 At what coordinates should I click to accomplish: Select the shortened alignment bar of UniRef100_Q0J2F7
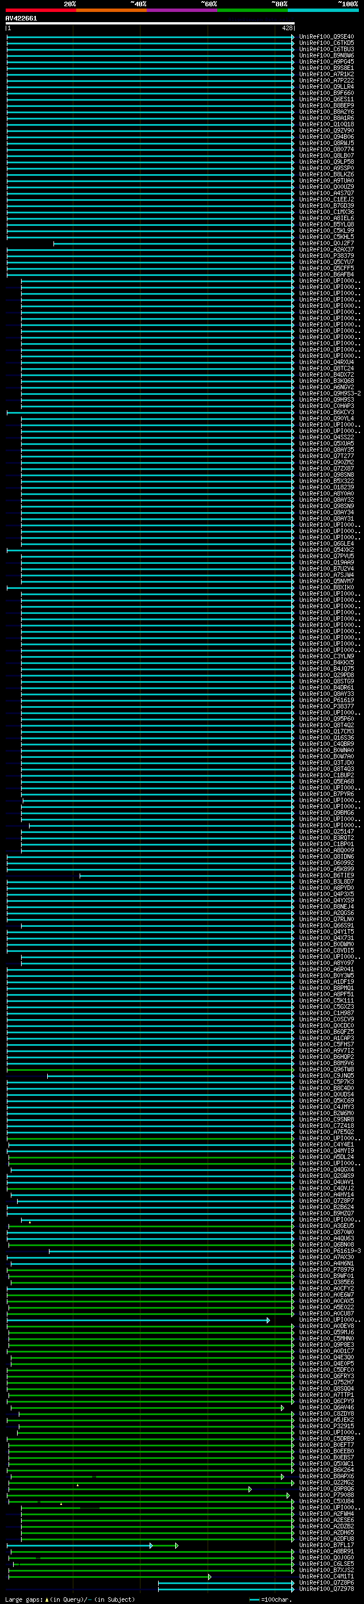click(174, 244)
